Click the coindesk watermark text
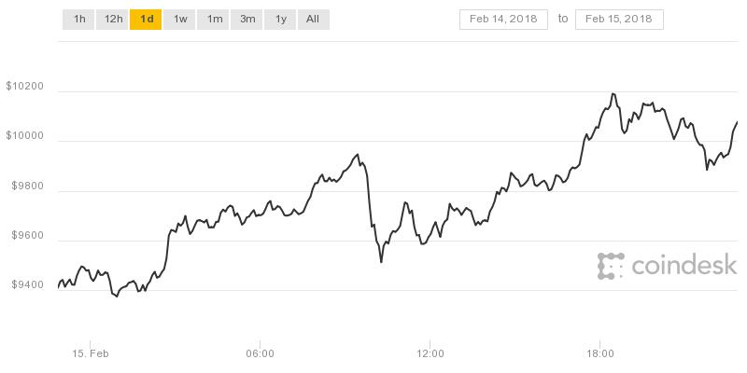Viewport: 747px width, 373px height. [684, 265]
